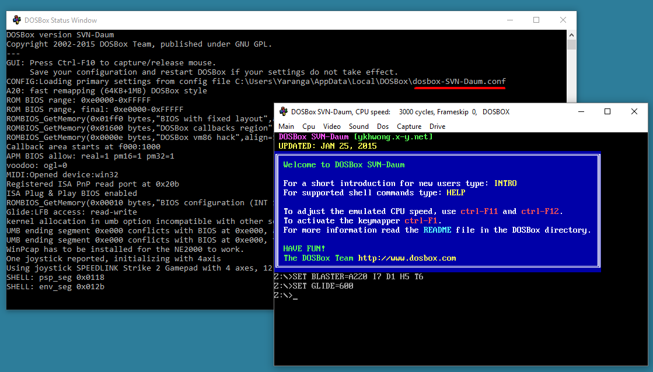Click the 'UPDATED: JAN 25, 2015' line

coord(327,146)
